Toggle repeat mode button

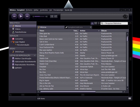pyautogui.click(x=56, y=16)
